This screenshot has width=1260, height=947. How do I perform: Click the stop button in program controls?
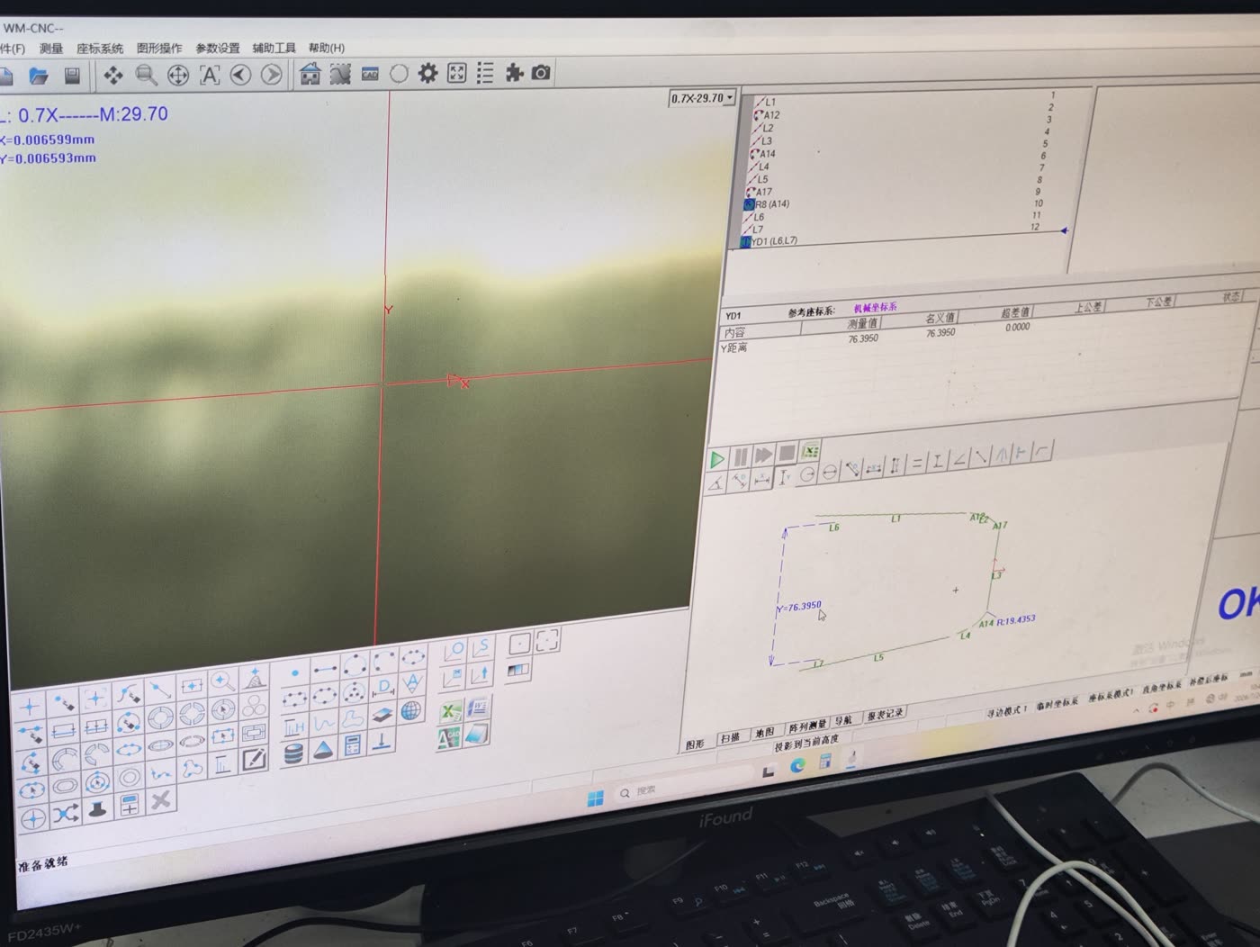tap(787, 453)
